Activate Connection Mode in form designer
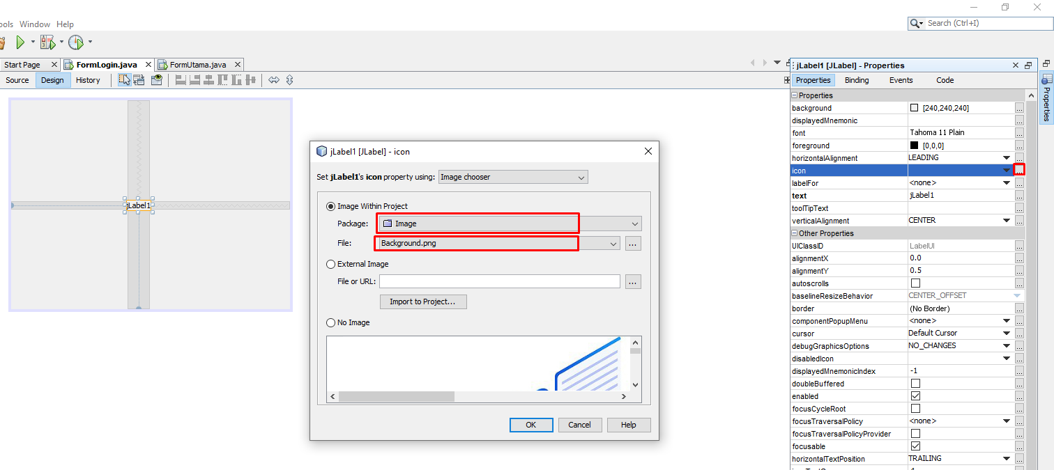This screenshot has width=1054, height=470. coord(139,79)
